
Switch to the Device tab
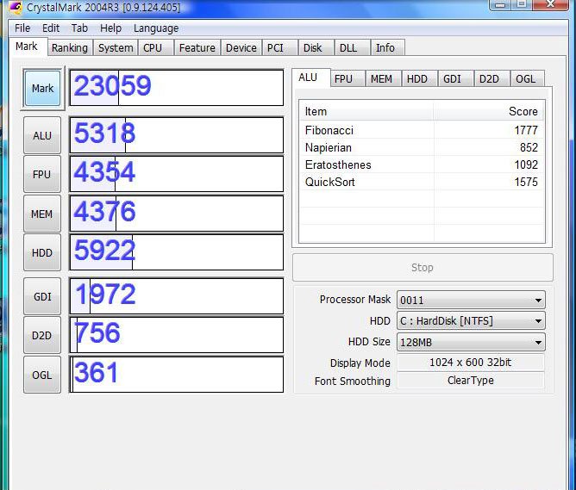coord(241,48)
